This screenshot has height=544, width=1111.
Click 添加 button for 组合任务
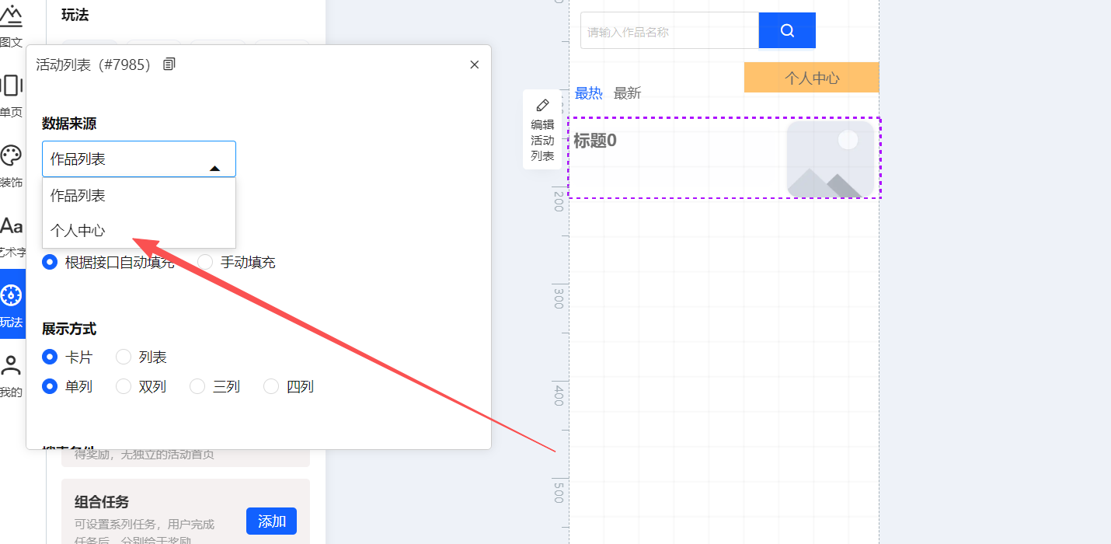(271, 521)
